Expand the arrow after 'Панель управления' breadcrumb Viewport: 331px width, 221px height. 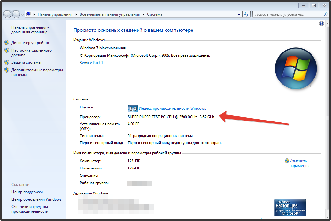[76, 14]
